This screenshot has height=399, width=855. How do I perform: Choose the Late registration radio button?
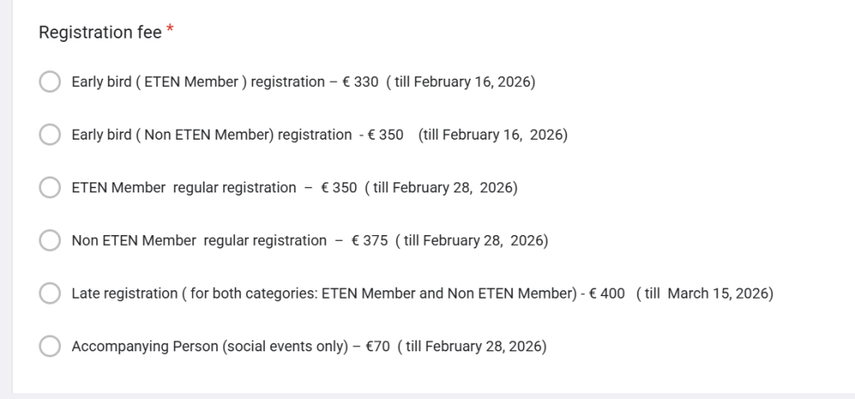coord(50,294)
